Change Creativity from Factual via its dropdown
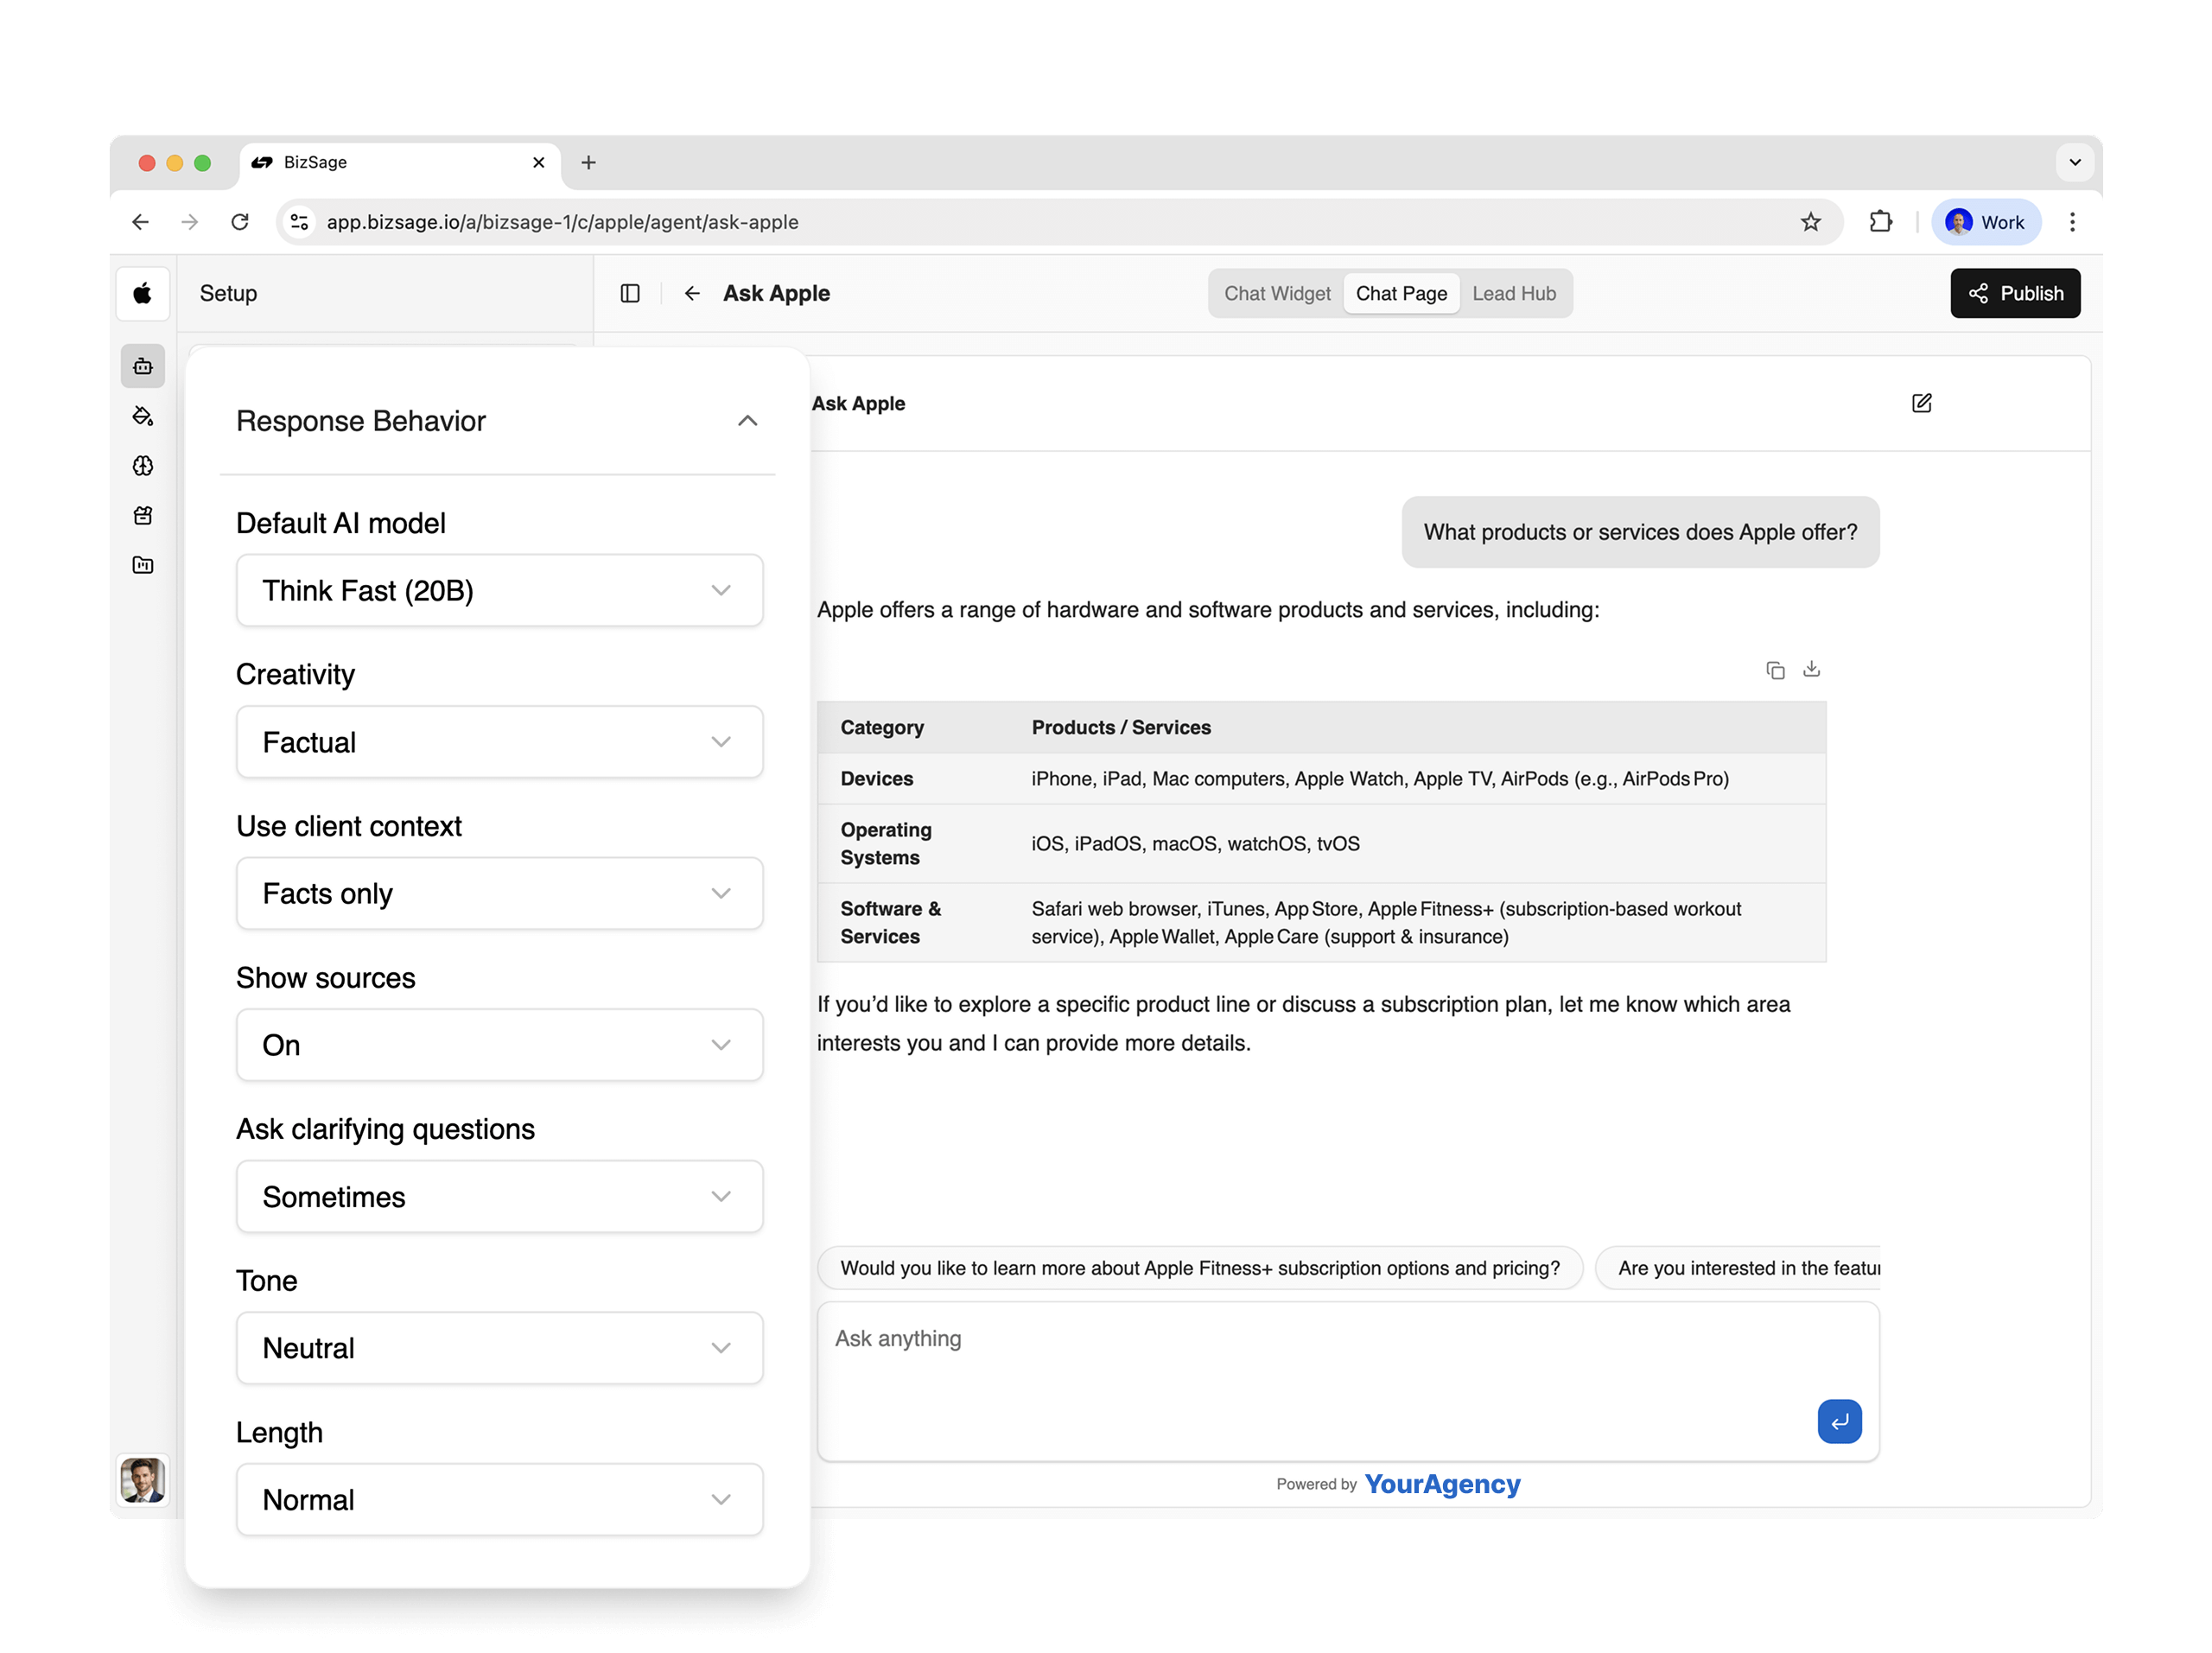Image resolution: width=2212 pixels, height=1653 pixels. coord(499,742)
